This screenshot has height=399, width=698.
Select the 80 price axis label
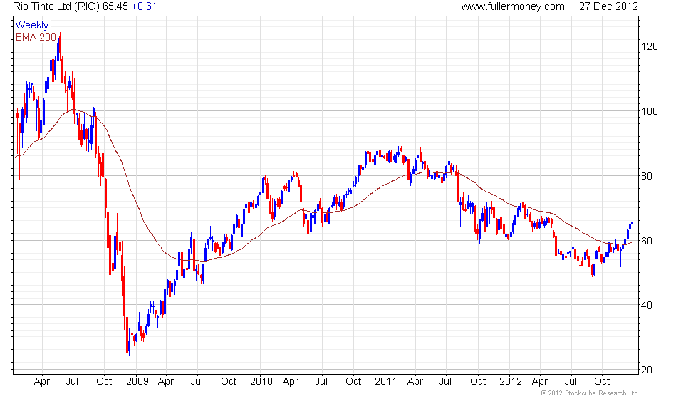(647, 176)
